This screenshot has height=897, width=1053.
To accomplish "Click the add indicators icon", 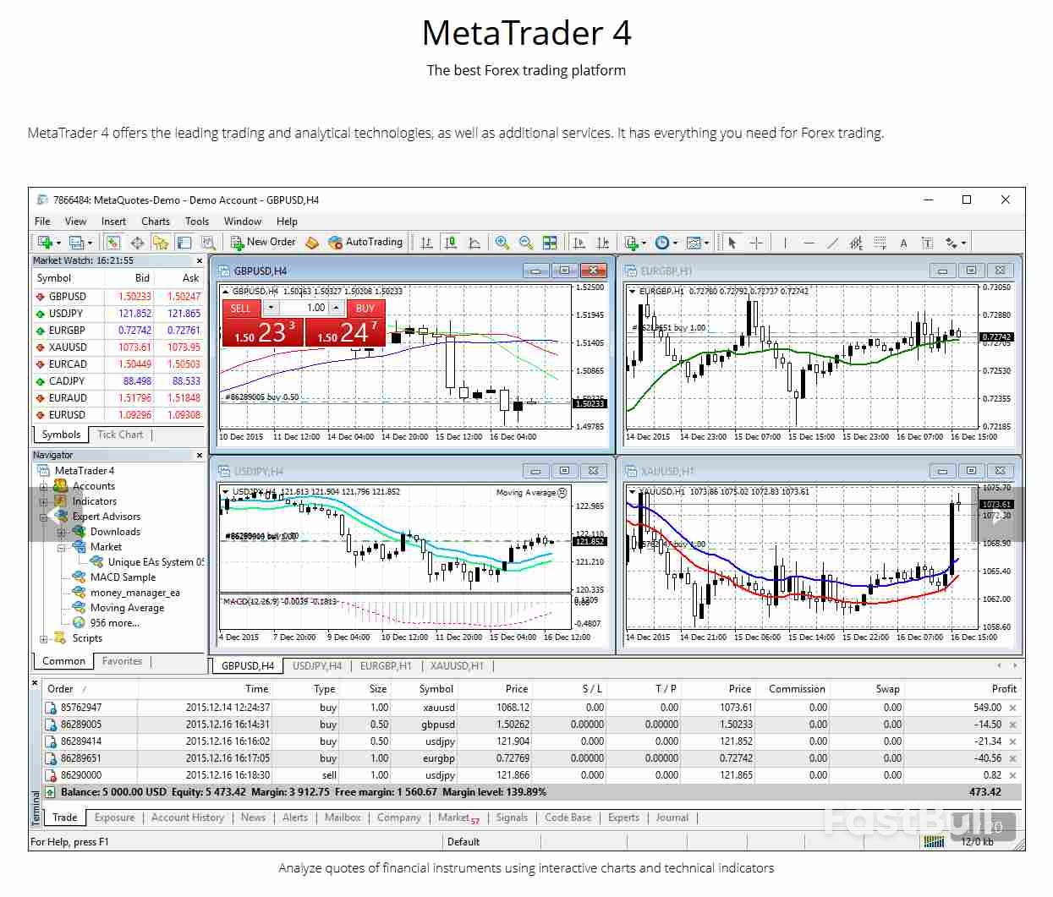I will (x=631, y=243).
